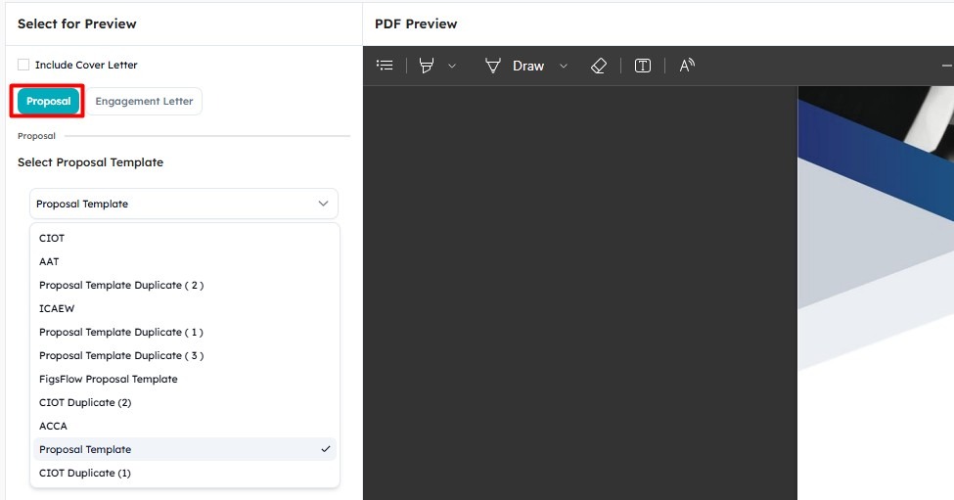Select Proposal Template Duplicate ( 1 )
The width and height of the screenshot is (954, 500).
pyautogui.click(x=184, y=332)
